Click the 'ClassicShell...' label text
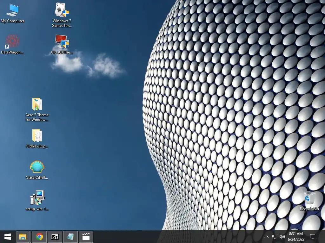The image size is (325, 243). click(37, 178)
